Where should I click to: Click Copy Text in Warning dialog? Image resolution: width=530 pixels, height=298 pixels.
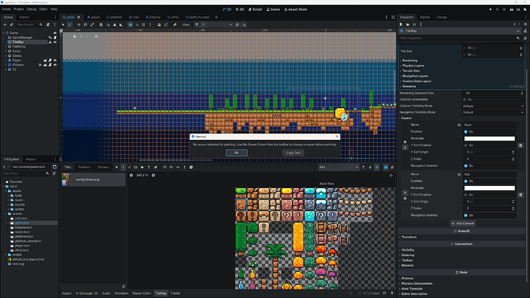tap(293, 153)
